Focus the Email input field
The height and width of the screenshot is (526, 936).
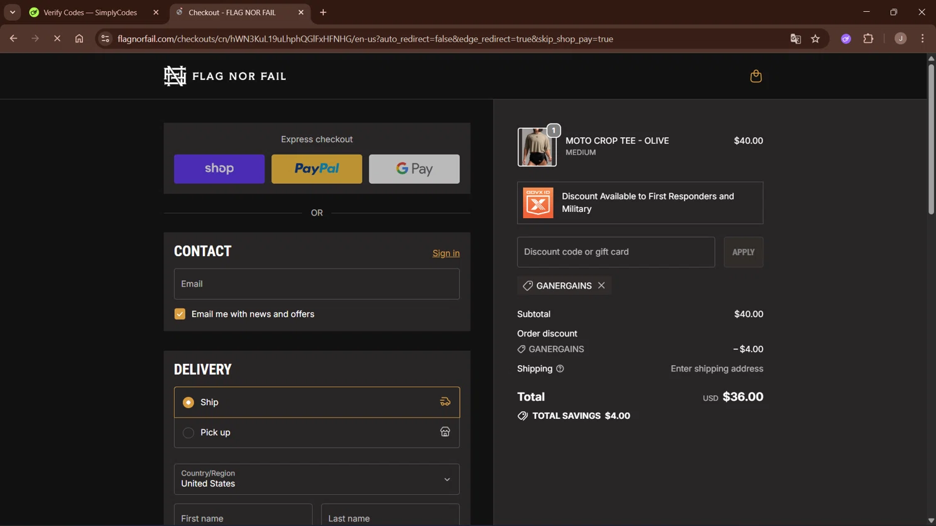pyautogui.click(x=317, y=284)
